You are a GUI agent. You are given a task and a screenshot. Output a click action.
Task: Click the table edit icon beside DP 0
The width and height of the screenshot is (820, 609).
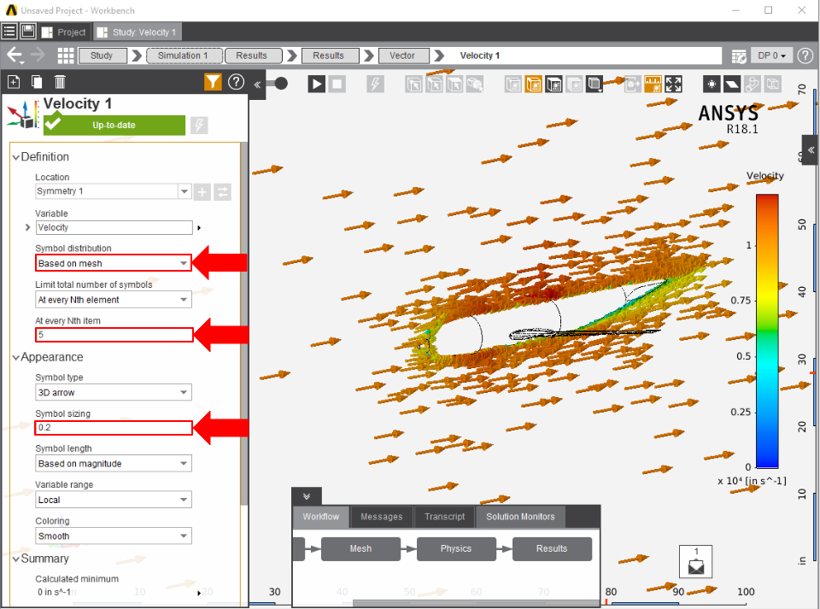click(738, 56)
